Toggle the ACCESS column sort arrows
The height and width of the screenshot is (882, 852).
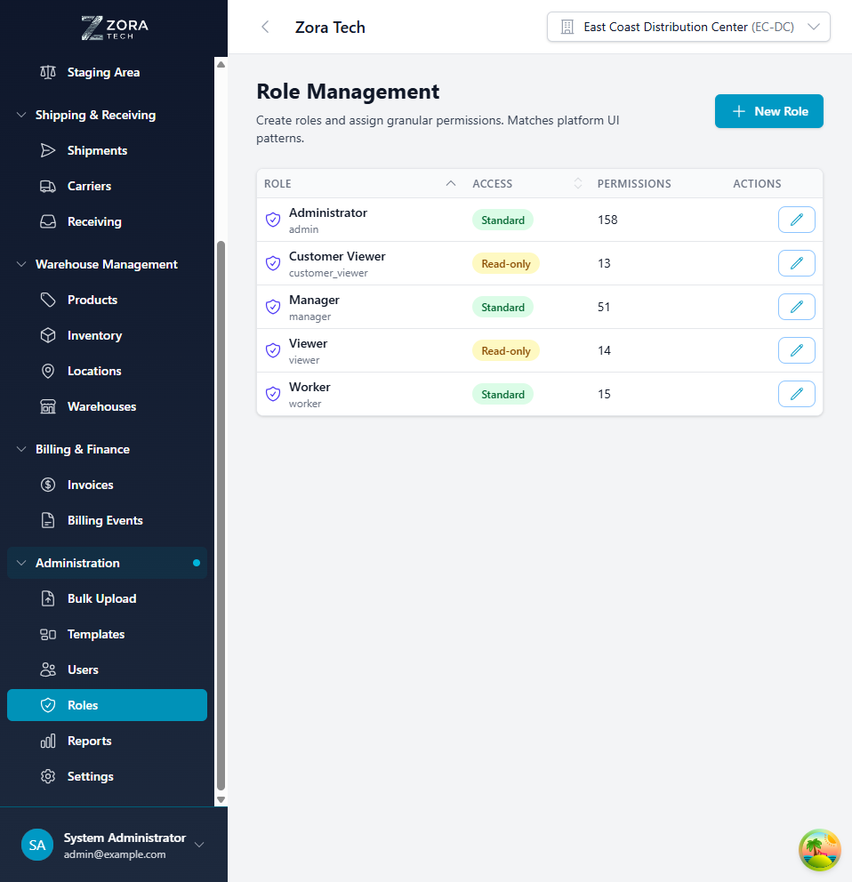tap(577, 183)
